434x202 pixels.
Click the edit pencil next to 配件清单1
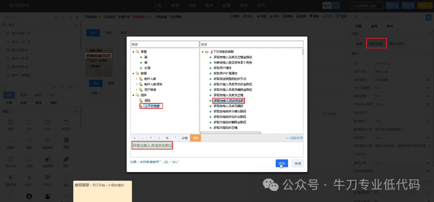click(28, 33)
